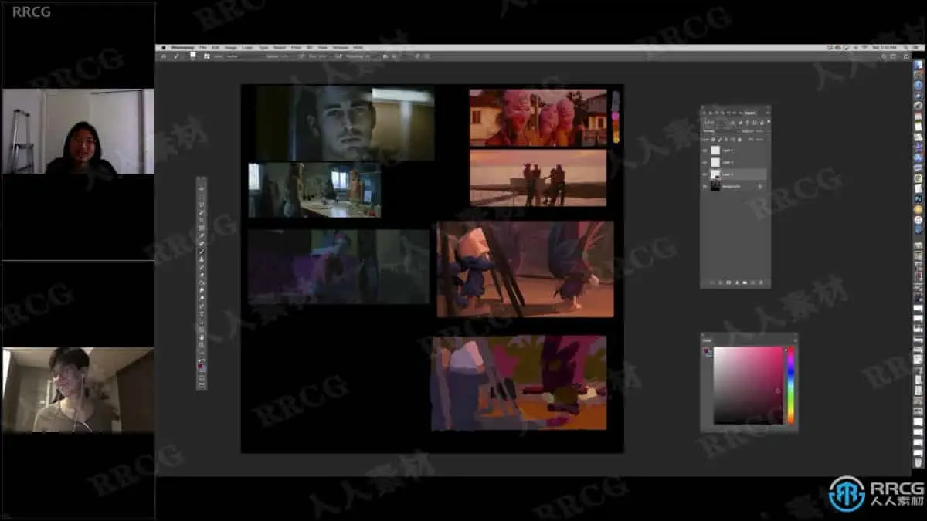927x521 pixels.
Task: Add a layer mask from Layers panel
Action: pos(728,282)
